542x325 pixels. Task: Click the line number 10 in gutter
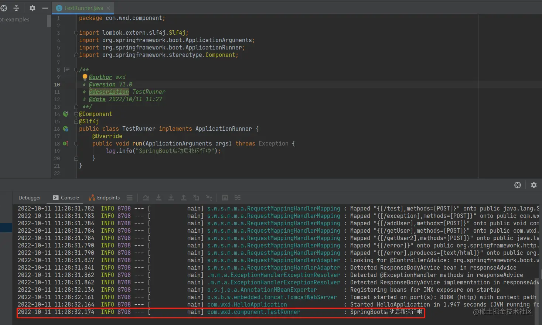[57, 84]
